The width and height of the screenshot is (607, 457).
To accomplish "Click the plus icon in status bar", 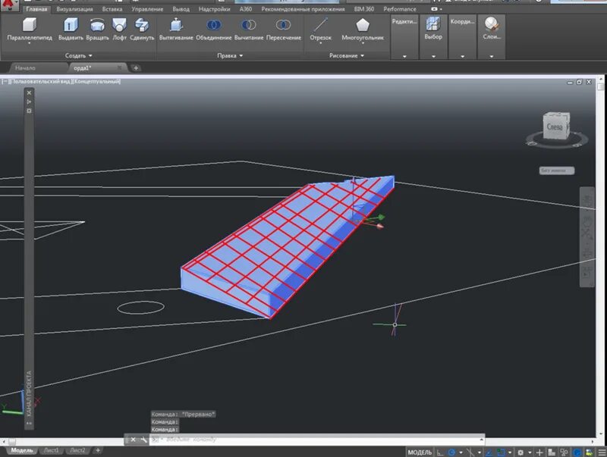I will click(x=539, y=452).
